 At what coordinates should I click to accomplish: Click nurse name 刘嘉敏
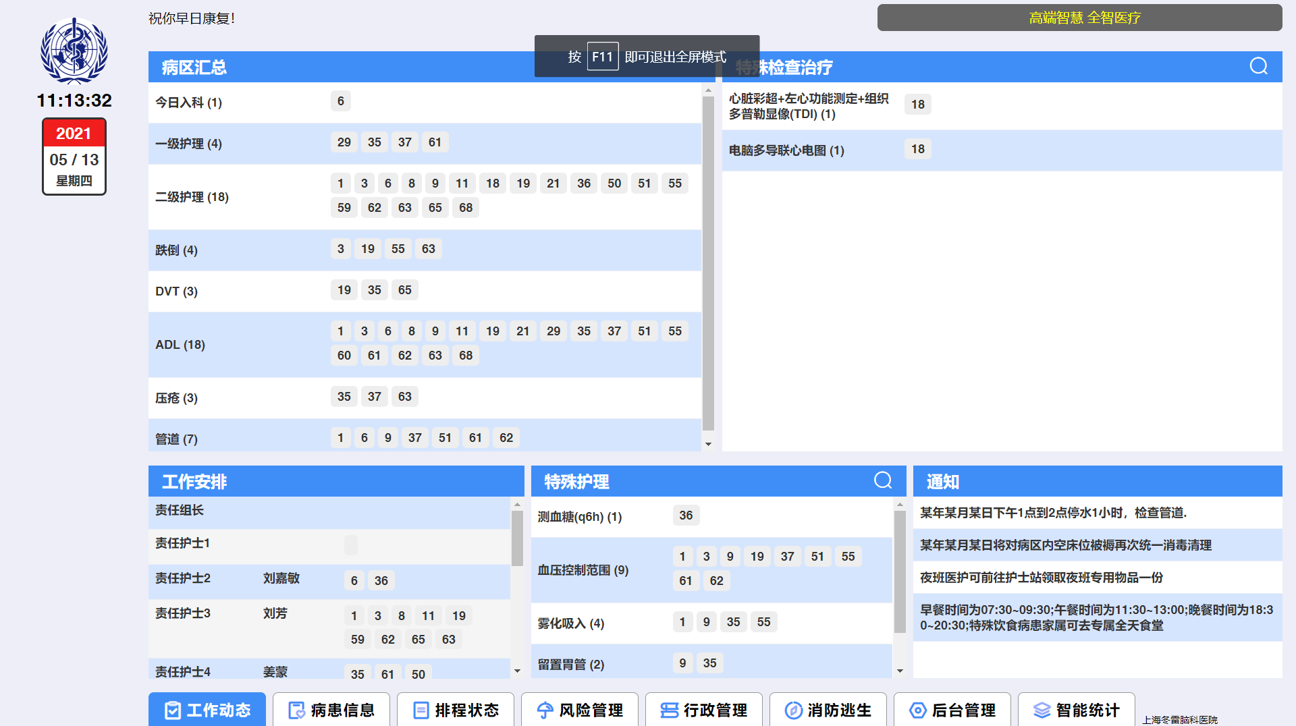[281, 578]
